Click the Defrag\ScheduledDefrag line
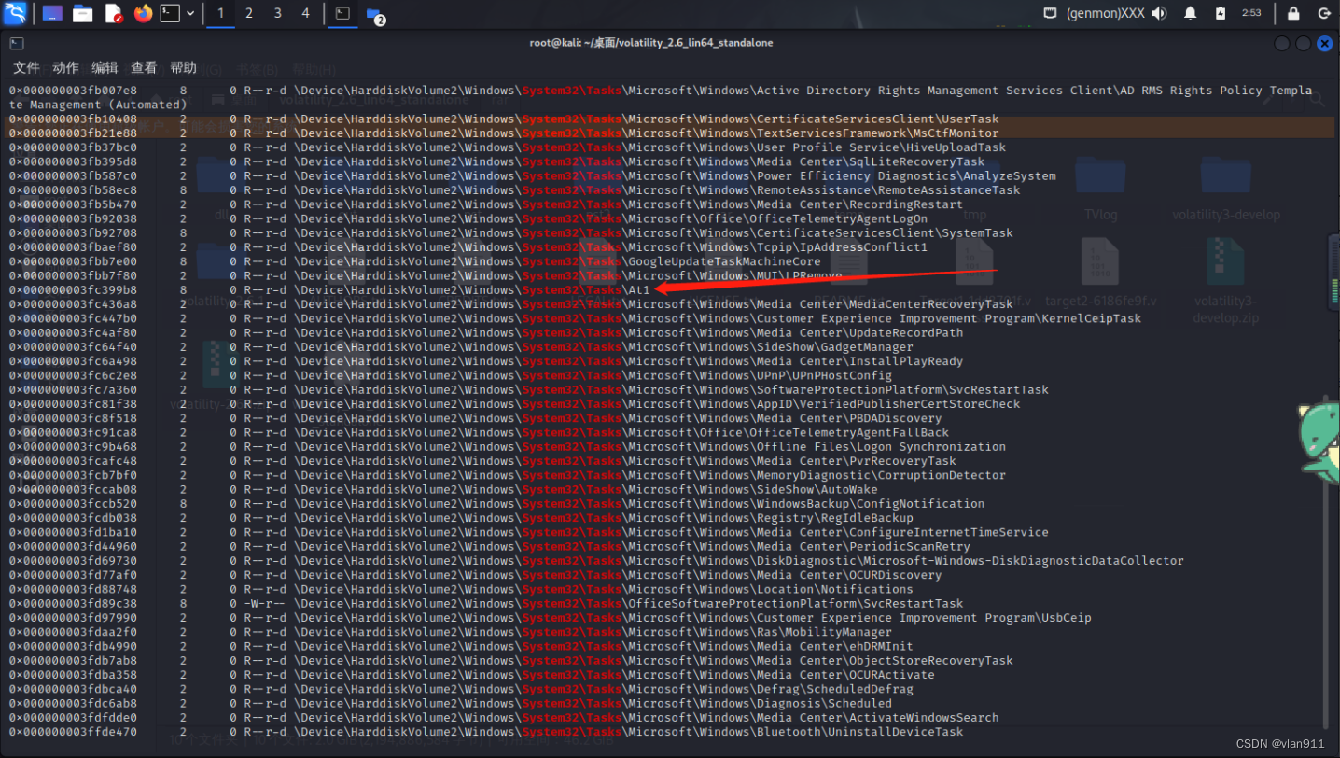 point(461,689)
